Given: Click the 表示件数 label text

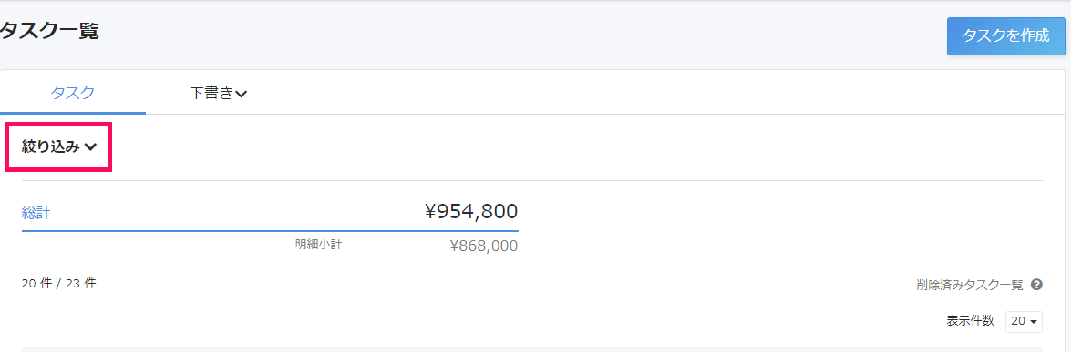Looking at the screenshot, I should (970, 320).
